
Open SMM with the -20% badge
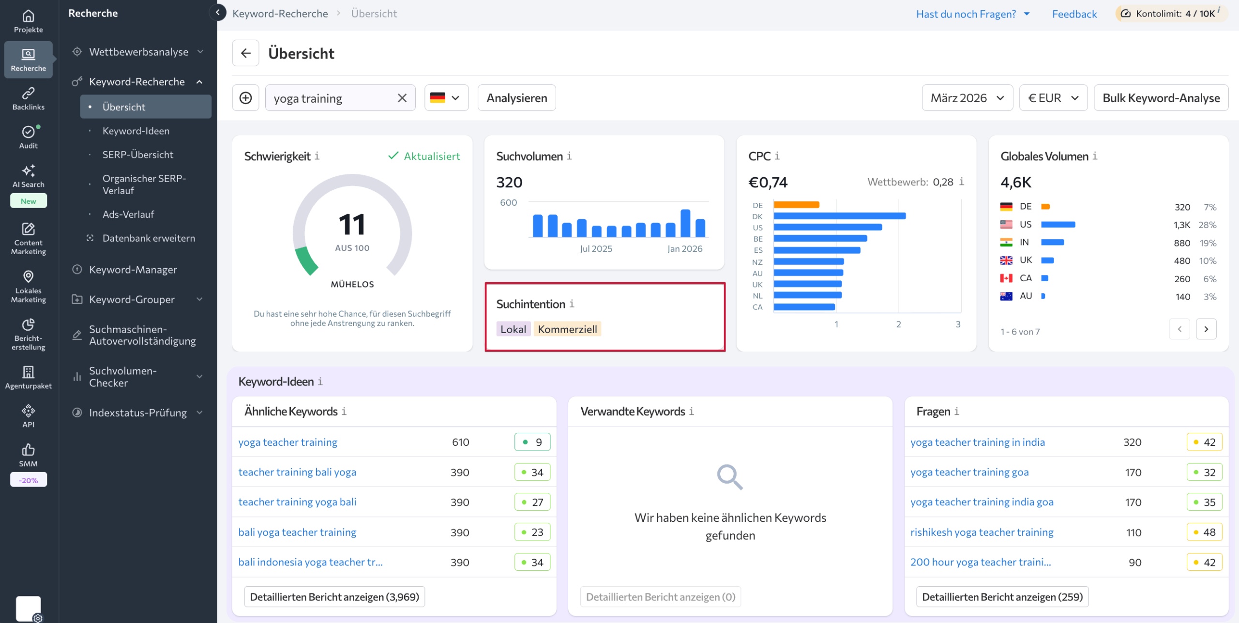click(x=28, y=454)
